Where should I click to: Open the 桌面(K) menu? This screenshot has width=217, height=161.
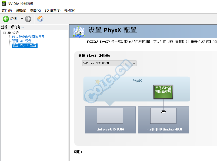click(35, 11)
